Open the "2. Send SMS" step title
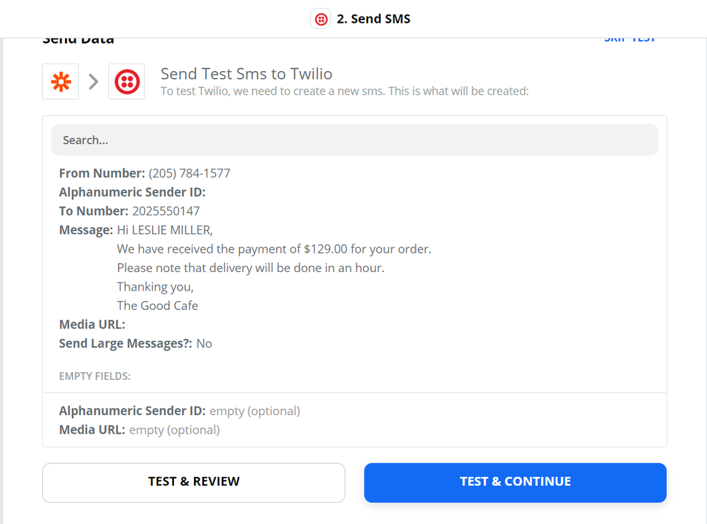Viewport: 707px width, 524px height. 374,19
